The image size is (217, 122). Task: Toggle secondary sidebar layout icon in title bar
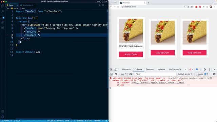point(102,1)
